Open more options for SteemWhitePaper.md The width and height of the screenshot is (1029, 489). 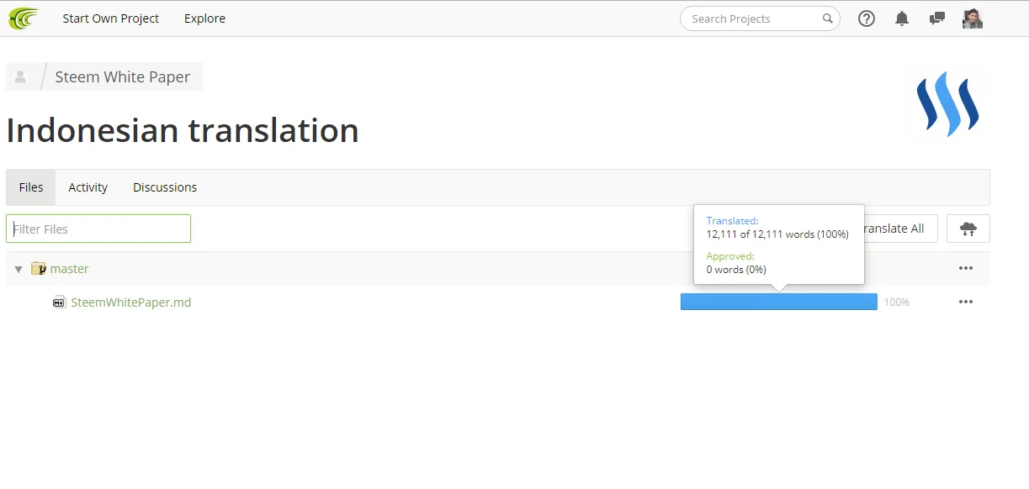tap(966, 302)
